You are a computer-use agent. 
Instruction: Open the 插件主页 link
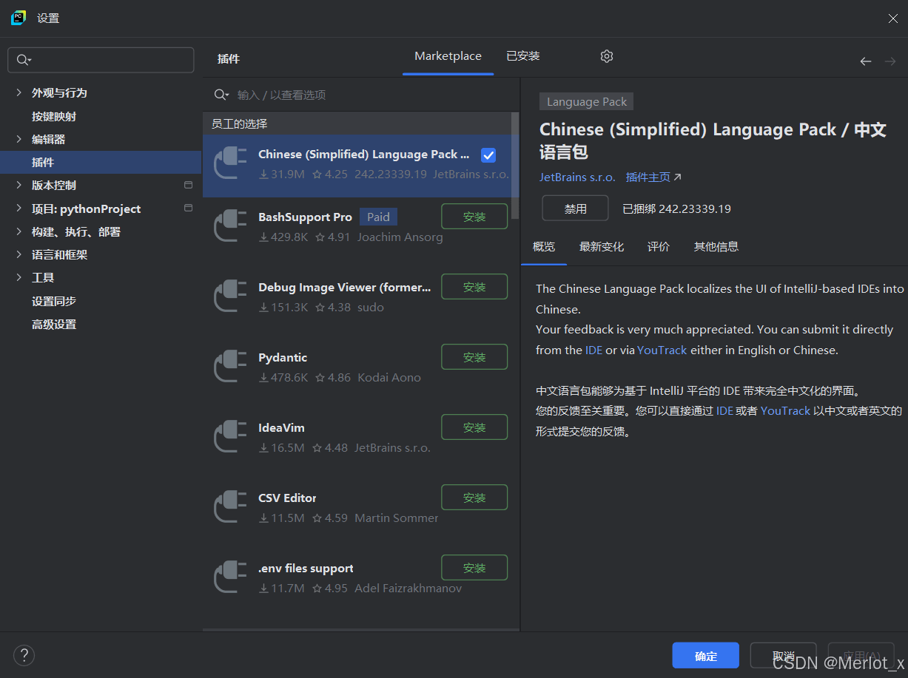coord(653,177)
